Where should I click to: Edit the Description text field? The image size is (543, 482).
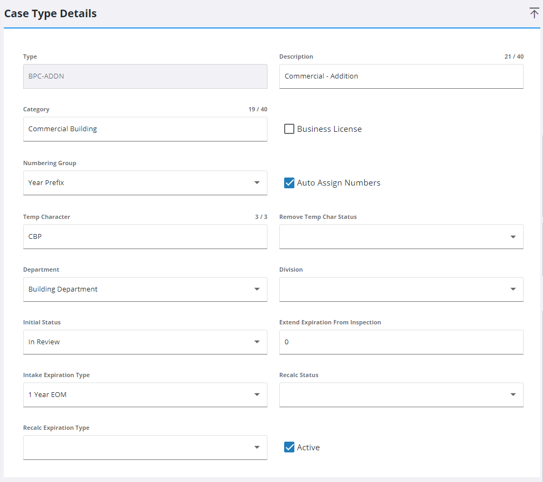click(401, 76)
